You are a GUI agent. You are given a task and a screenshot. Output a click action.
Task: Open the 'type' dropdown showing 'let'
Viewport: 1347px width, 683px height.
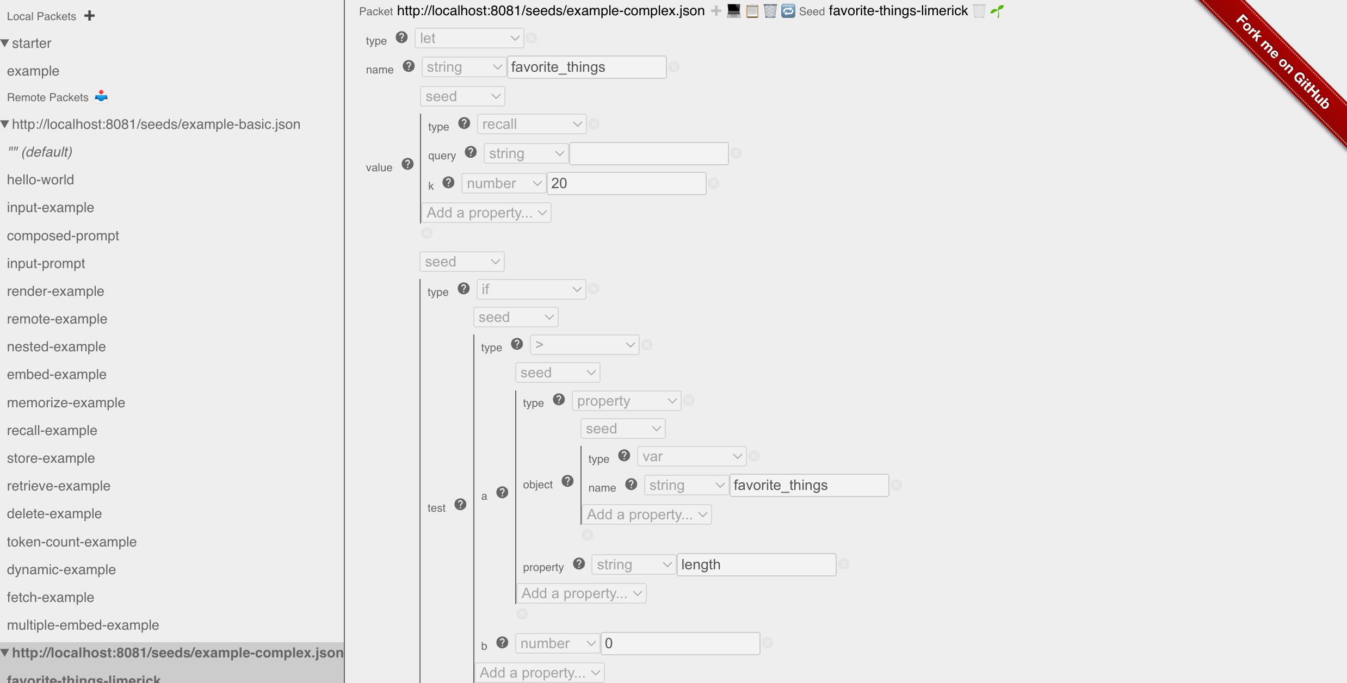[x=467, y=39]
